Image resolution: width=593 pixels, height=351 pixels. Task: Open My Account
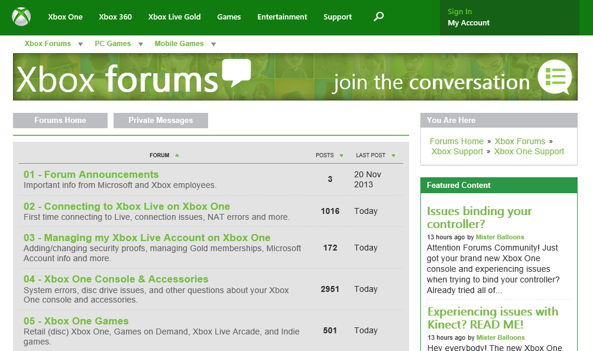[469, 22]
